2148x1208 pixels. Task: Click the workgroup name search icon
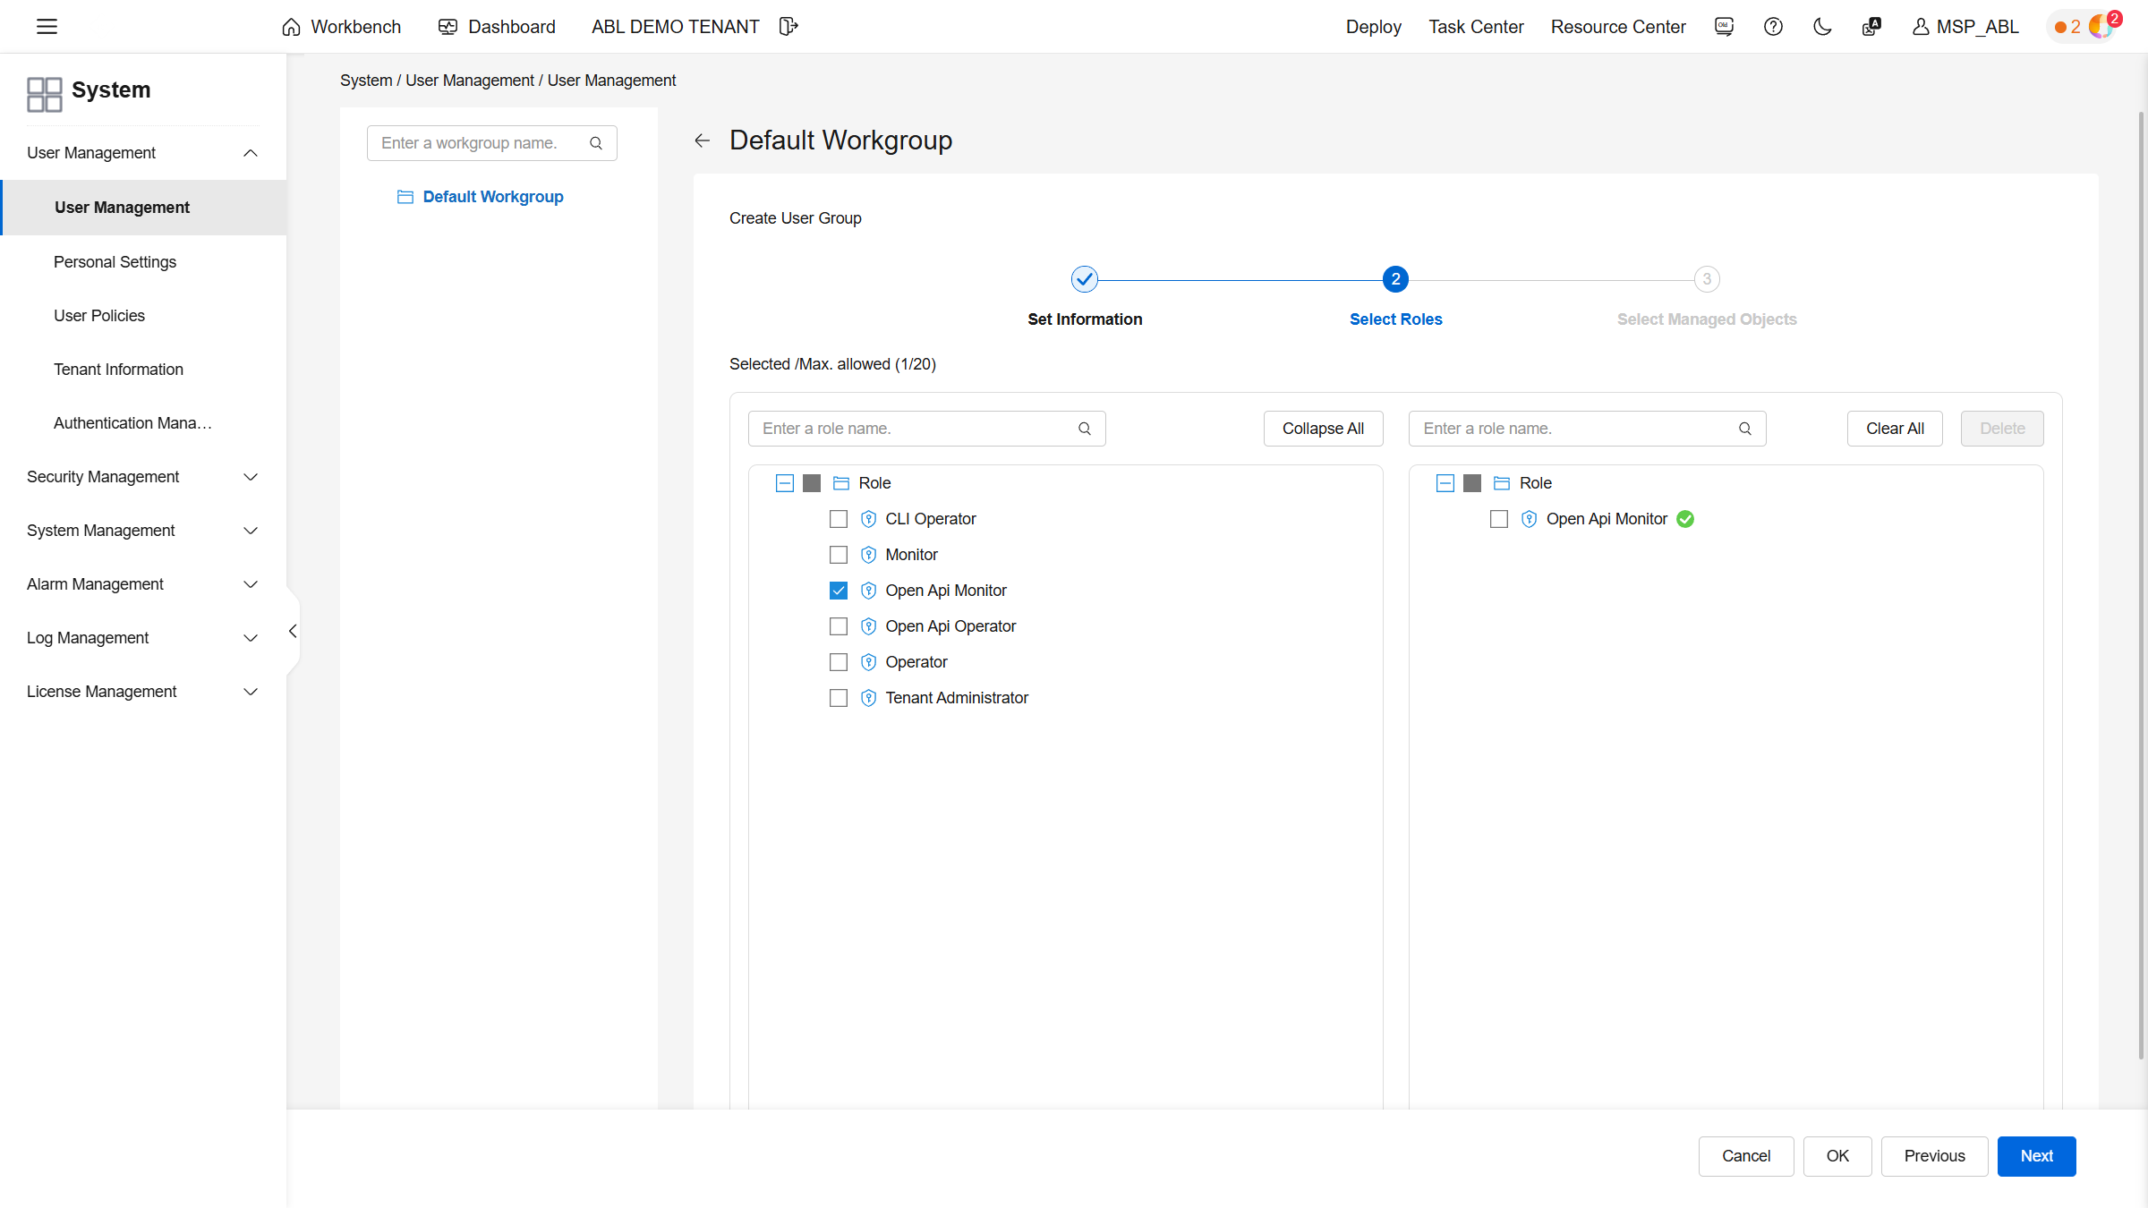(x=596, y=143)
